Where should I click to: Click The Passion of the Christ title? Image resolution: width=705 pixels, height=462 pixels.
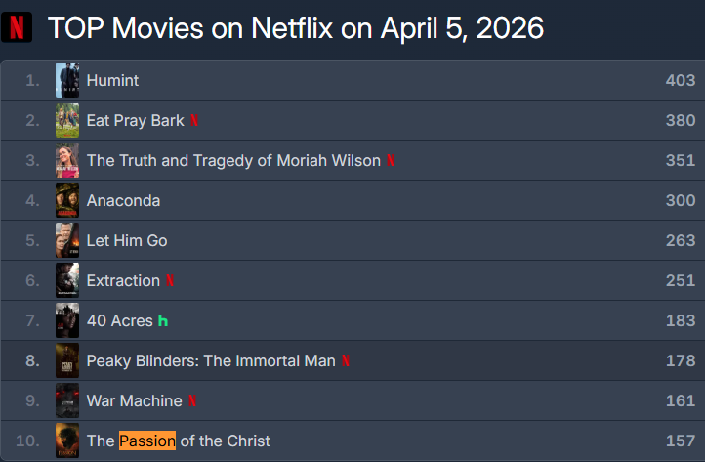point(178,441)
